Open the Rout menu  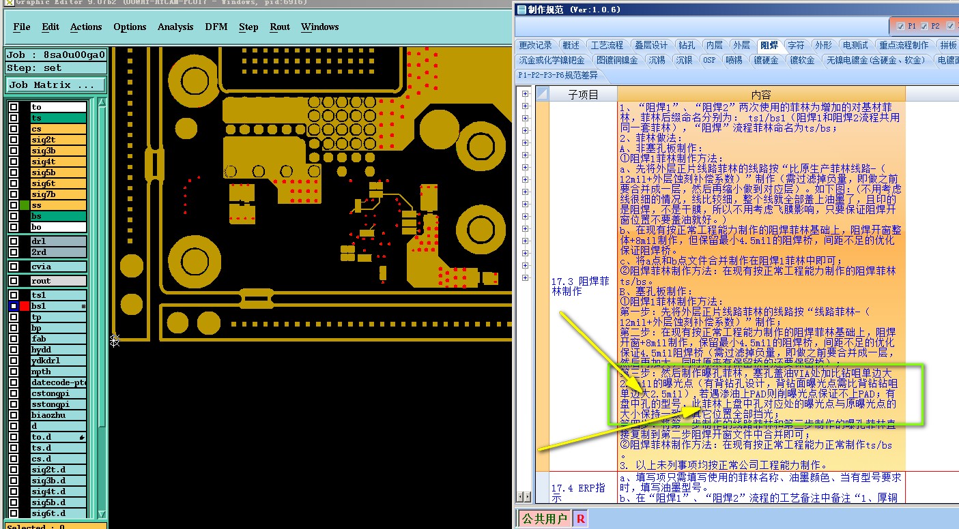[x=280, y=27]
